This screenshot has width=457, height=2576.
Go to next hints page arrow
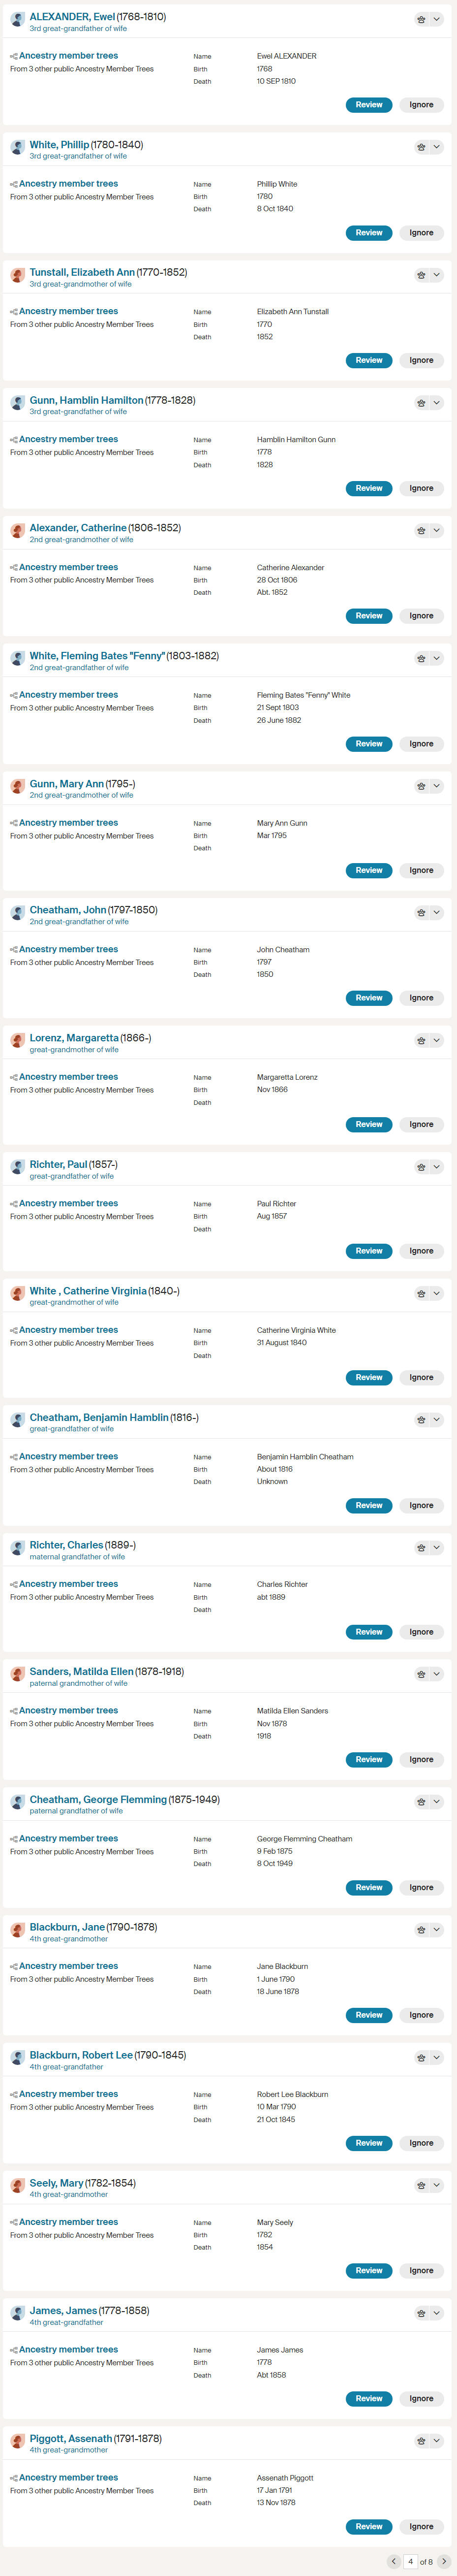pyautogui.click(x=444, y=2561)
